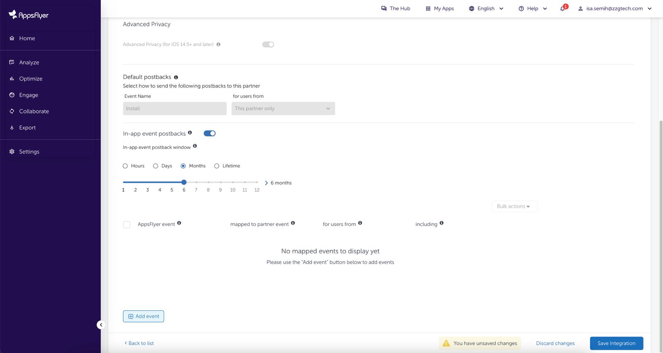Click info icon beside Default postbacks
The width and height of the screenshot is (663, 353).
pos(176,77)
